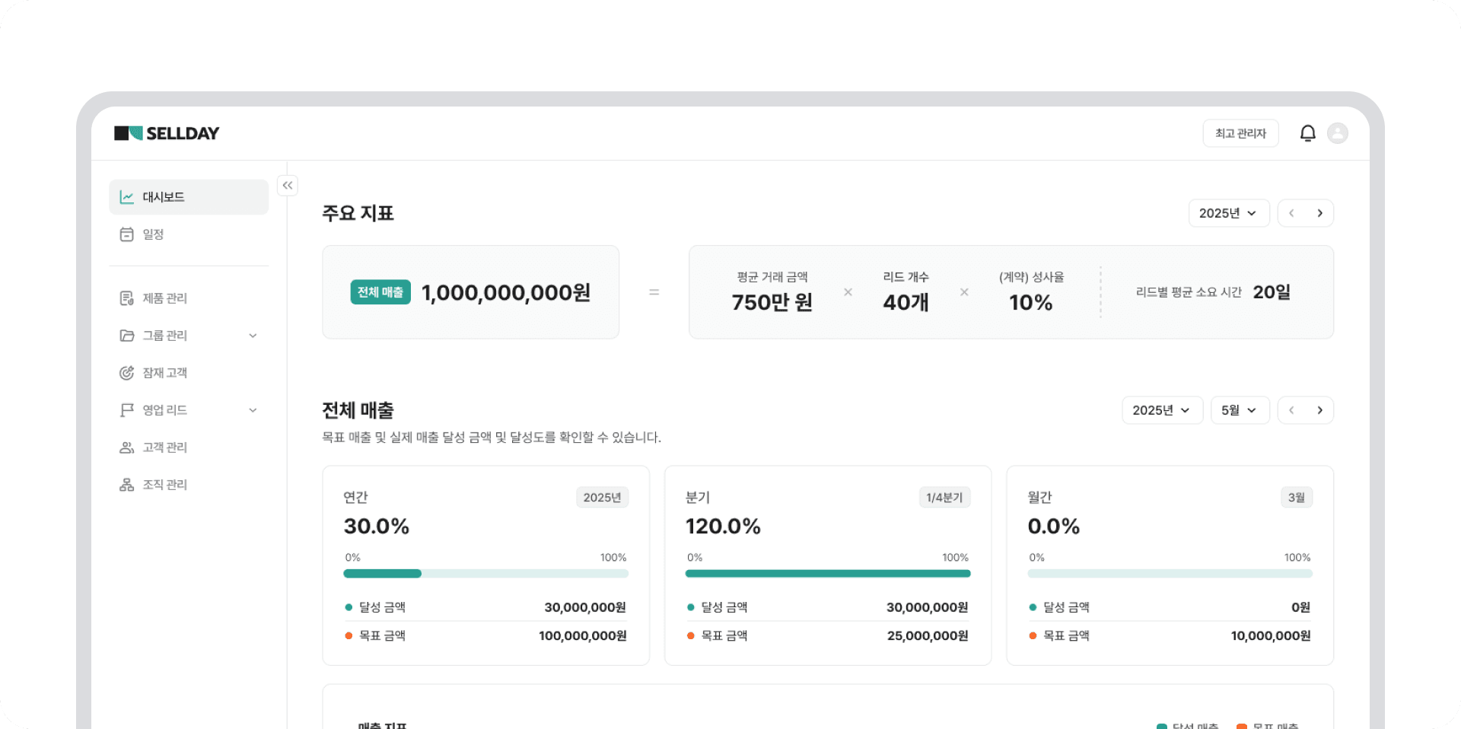Image resolution: width=1461 pixels, height=729 pixels.
Task: Open the profile avatar in the header
Action: coord(1339,132)
